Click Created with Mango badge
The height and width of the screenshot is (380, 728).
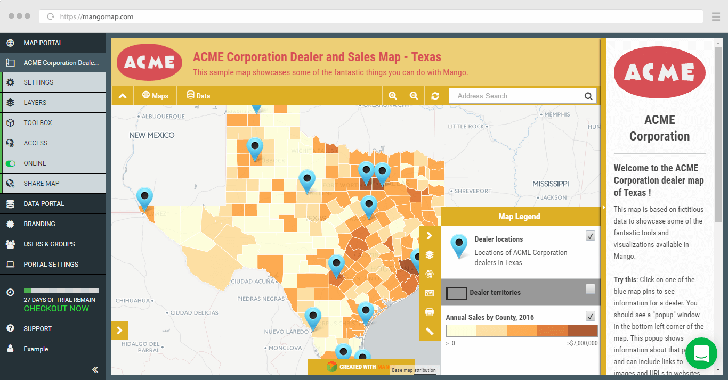click(361, 367)
